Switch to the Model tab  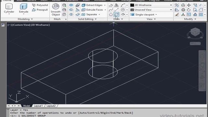pyautogui.click(x=27, y=106)
